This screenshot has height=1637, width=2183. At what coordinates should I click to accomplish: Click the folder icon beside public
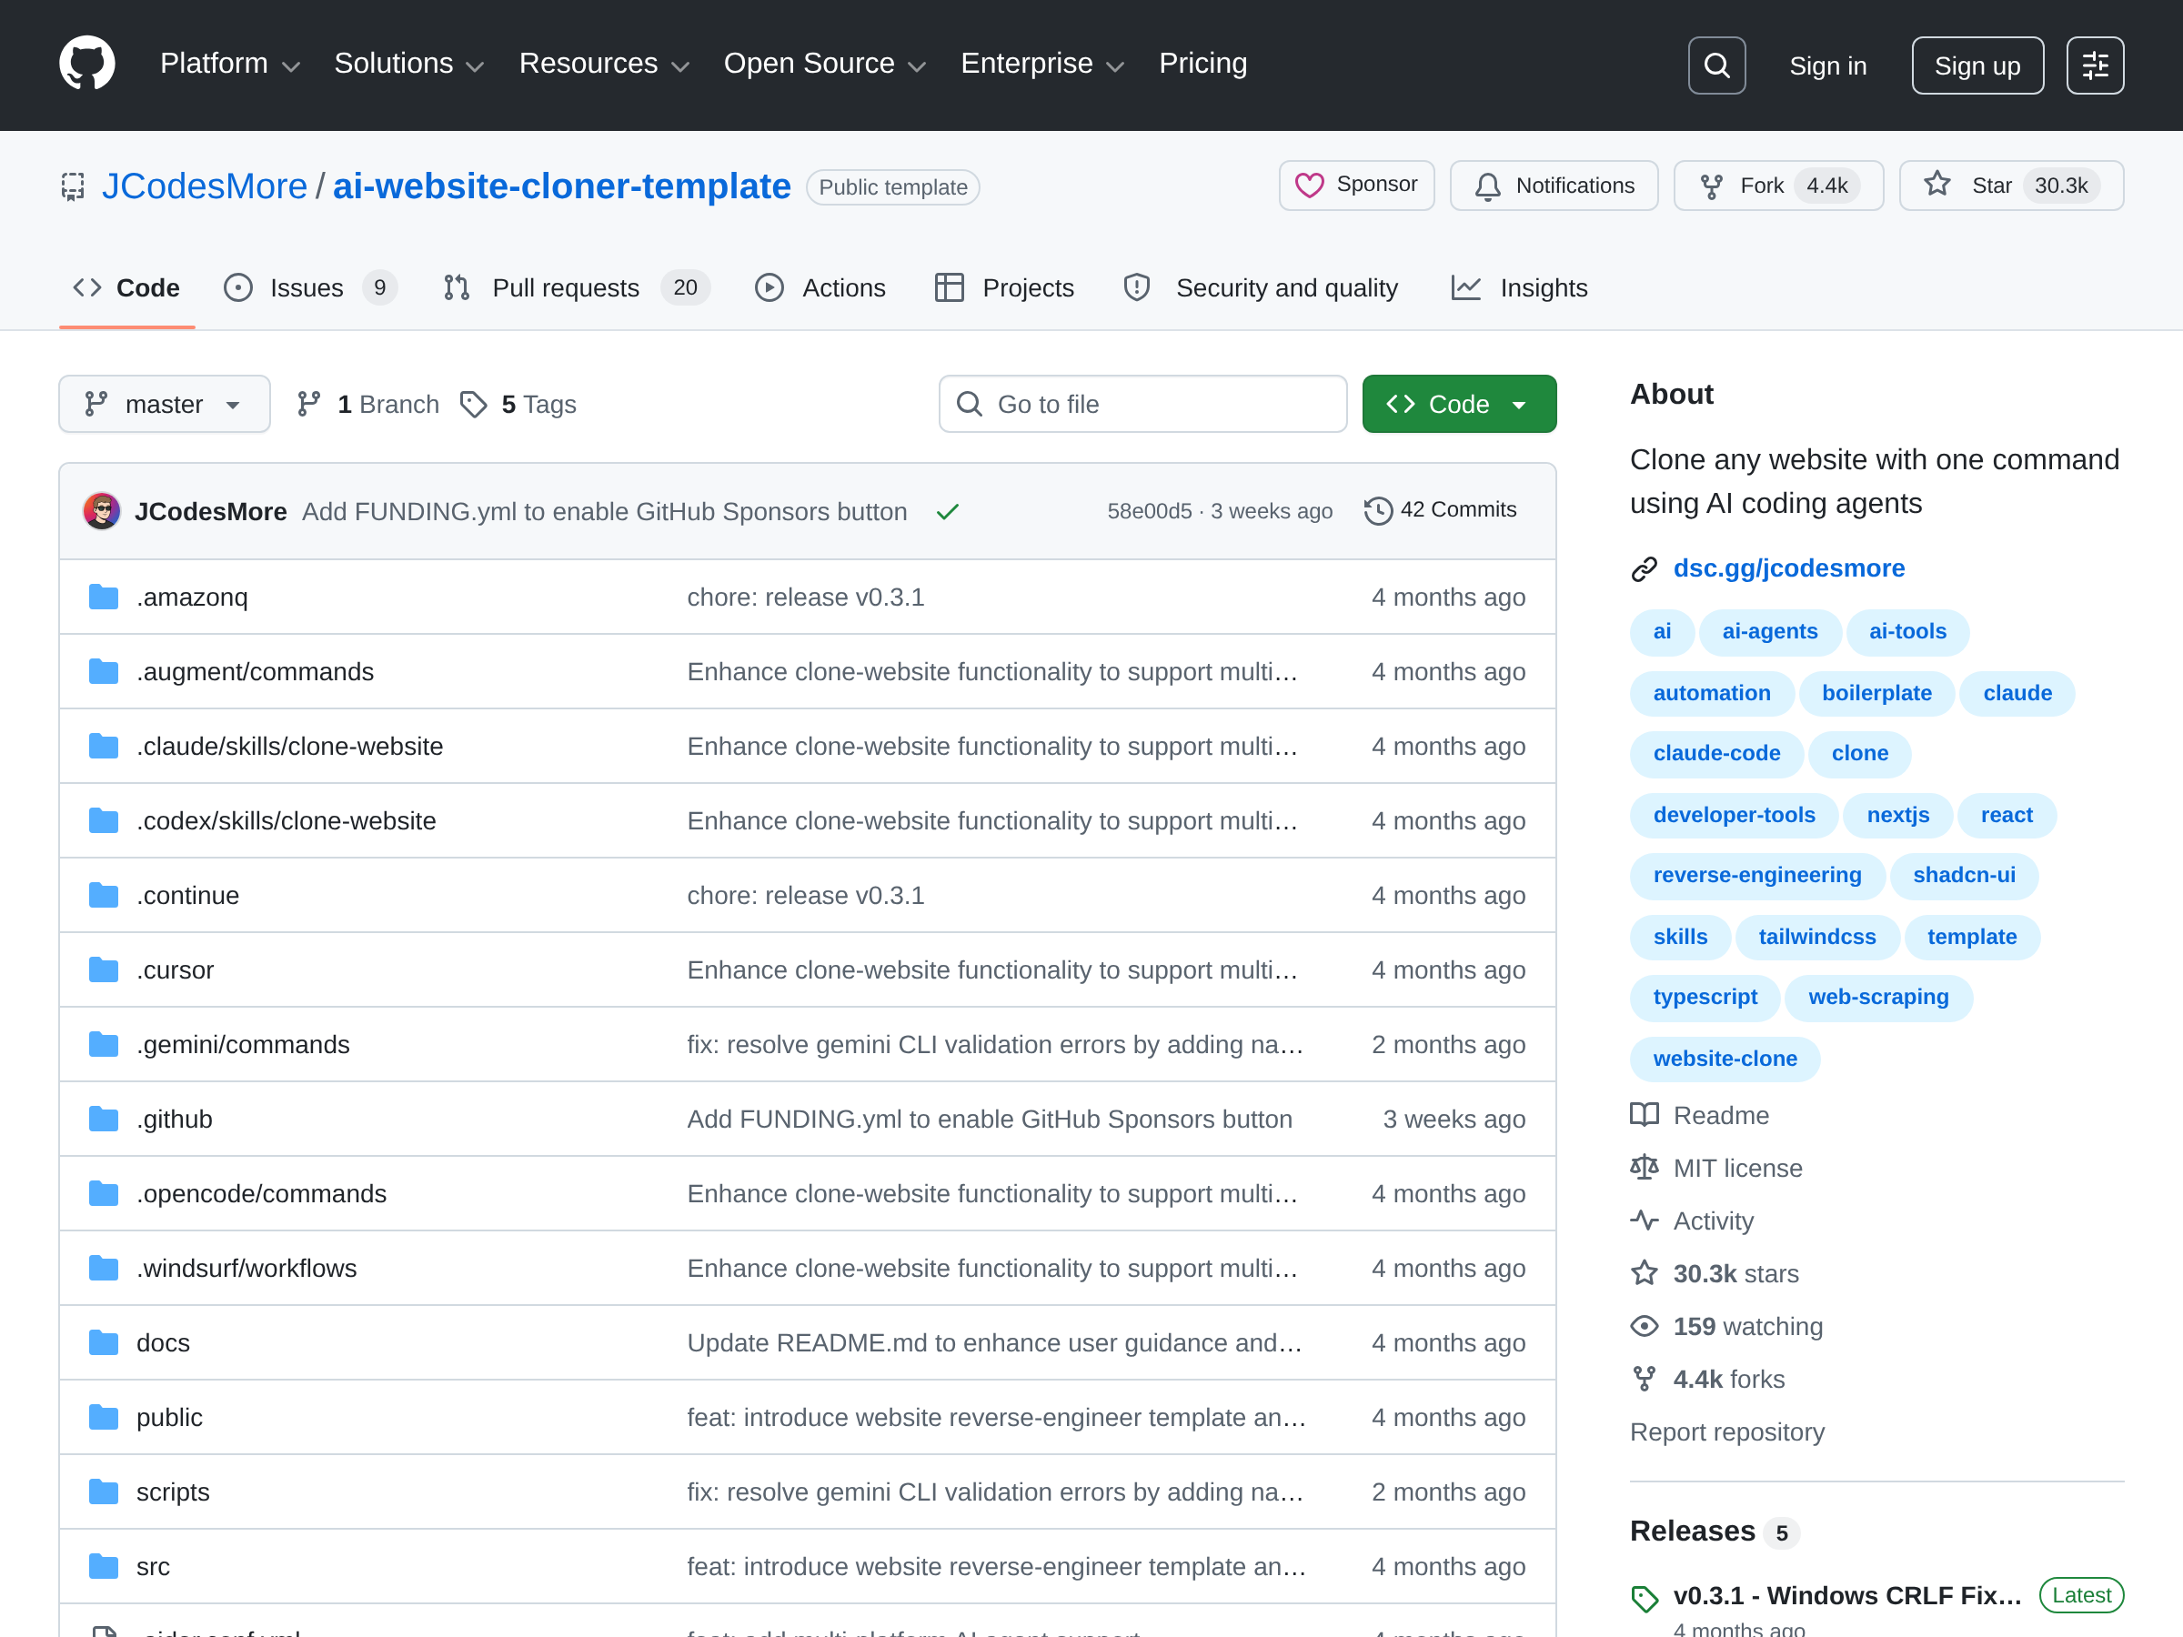click(103, 1417)
